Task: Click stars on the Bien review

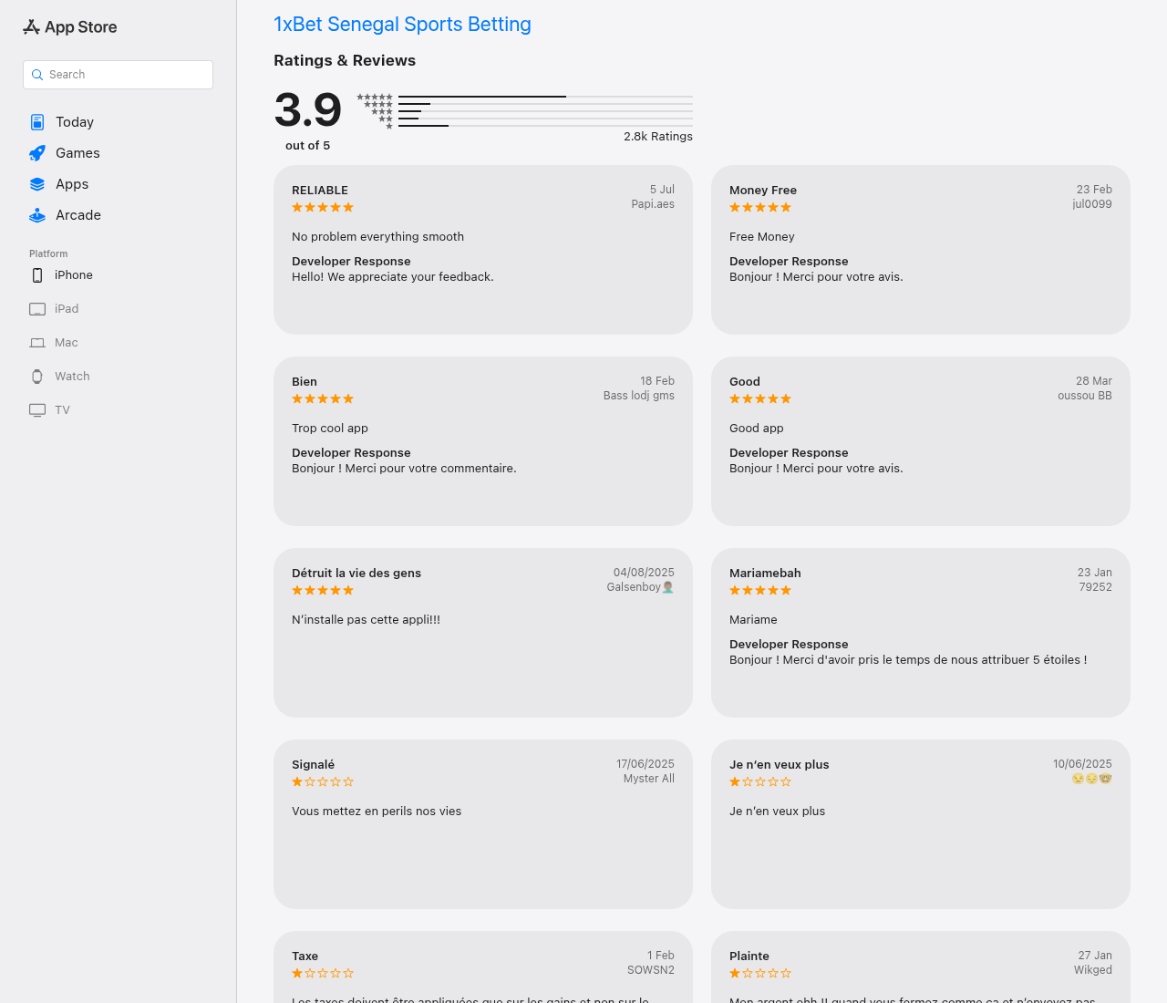Action: 323,399
